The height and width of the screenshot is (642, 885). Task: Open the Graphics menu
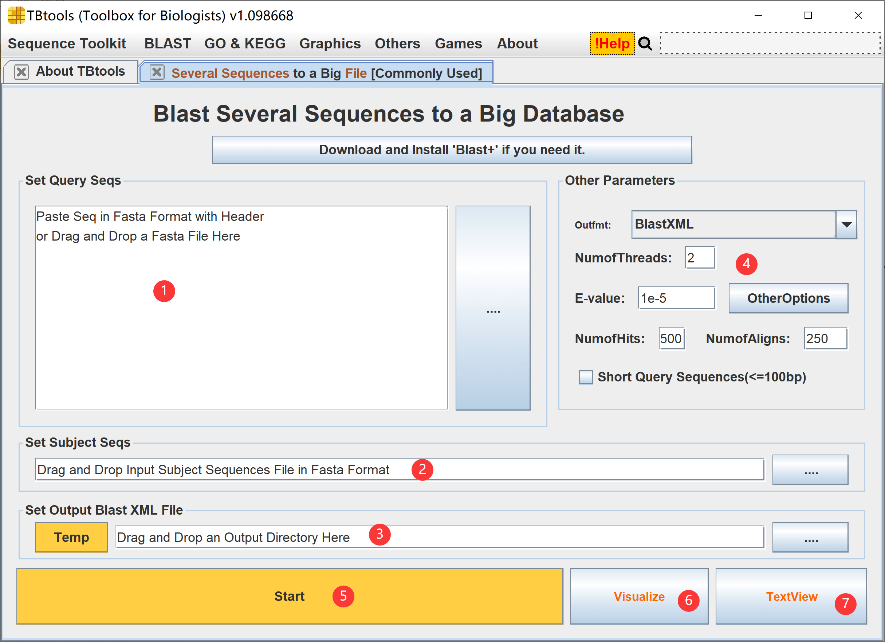(330, 44)
